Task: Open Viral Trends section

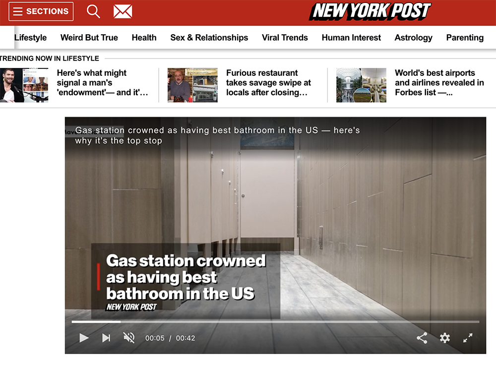Action: [x=285, y=38]
